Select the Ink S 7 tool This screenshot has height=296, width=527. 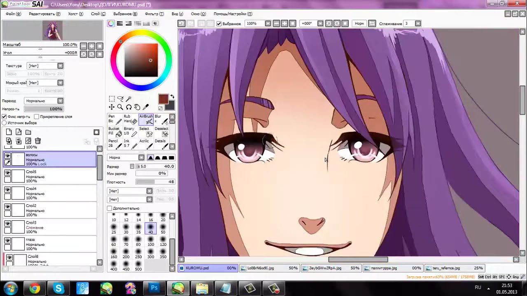[x=131, y=144]
